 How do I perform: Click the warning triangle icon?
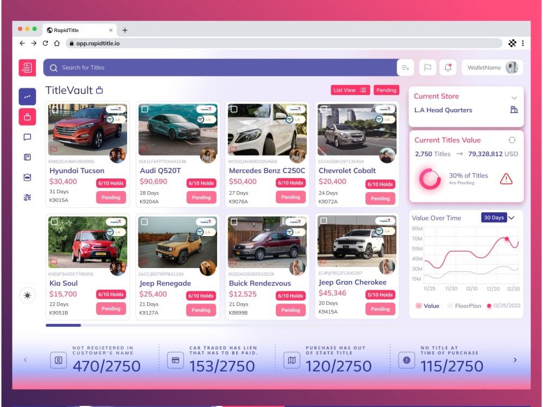click(506, 179)
